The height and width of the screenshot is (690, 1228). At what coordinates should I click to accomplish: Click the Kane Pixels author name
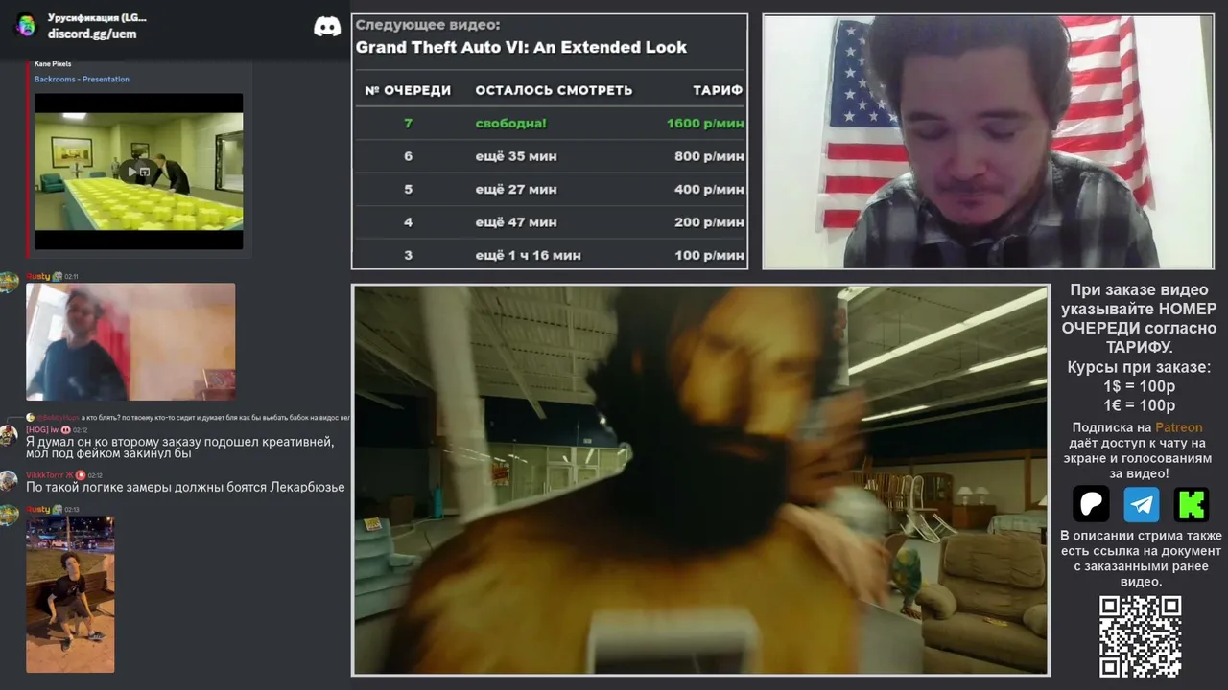pos(53,64)
